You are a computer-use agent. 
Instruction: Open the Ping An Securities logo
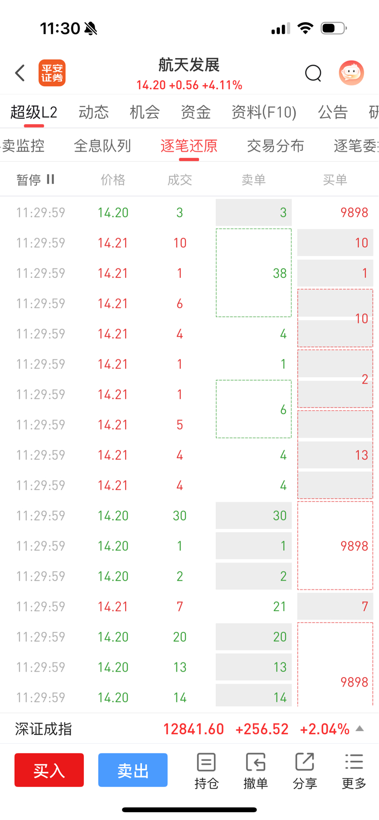click(x=52, y=73)
